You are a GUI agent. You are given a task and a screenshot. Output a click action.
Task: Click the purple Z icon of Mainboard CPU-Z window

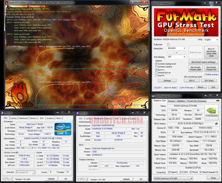point(77,113)
